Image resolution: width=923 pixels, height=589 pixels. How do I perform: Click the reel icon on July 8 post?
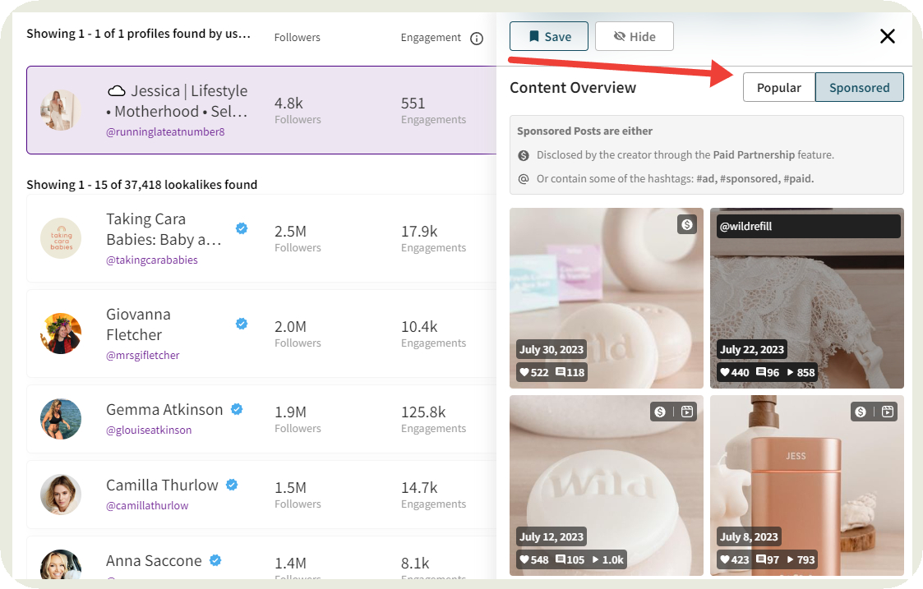[x=888, y=412]
